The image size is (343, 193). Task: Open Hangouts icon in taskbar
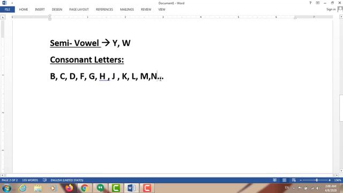click(100, 188)
